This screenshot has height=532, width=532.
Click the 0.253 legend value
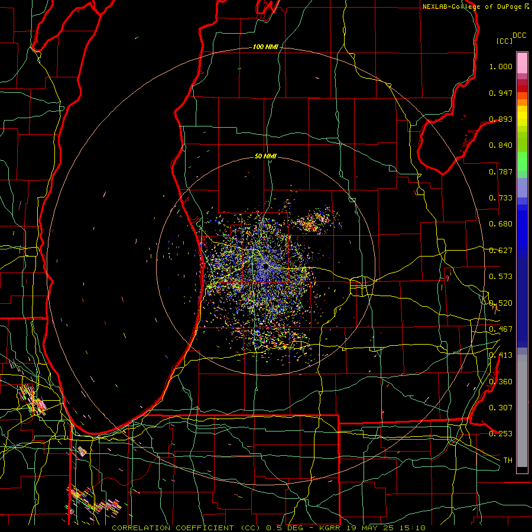click(501, 434)
